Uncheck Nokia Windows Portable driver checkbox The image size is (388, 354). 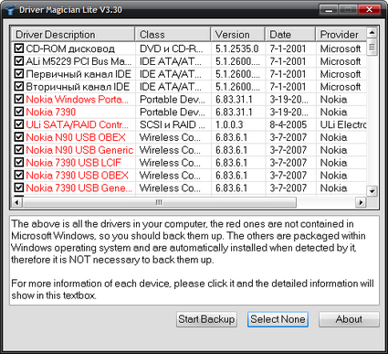pyautogui.click(x=19, y=99)
